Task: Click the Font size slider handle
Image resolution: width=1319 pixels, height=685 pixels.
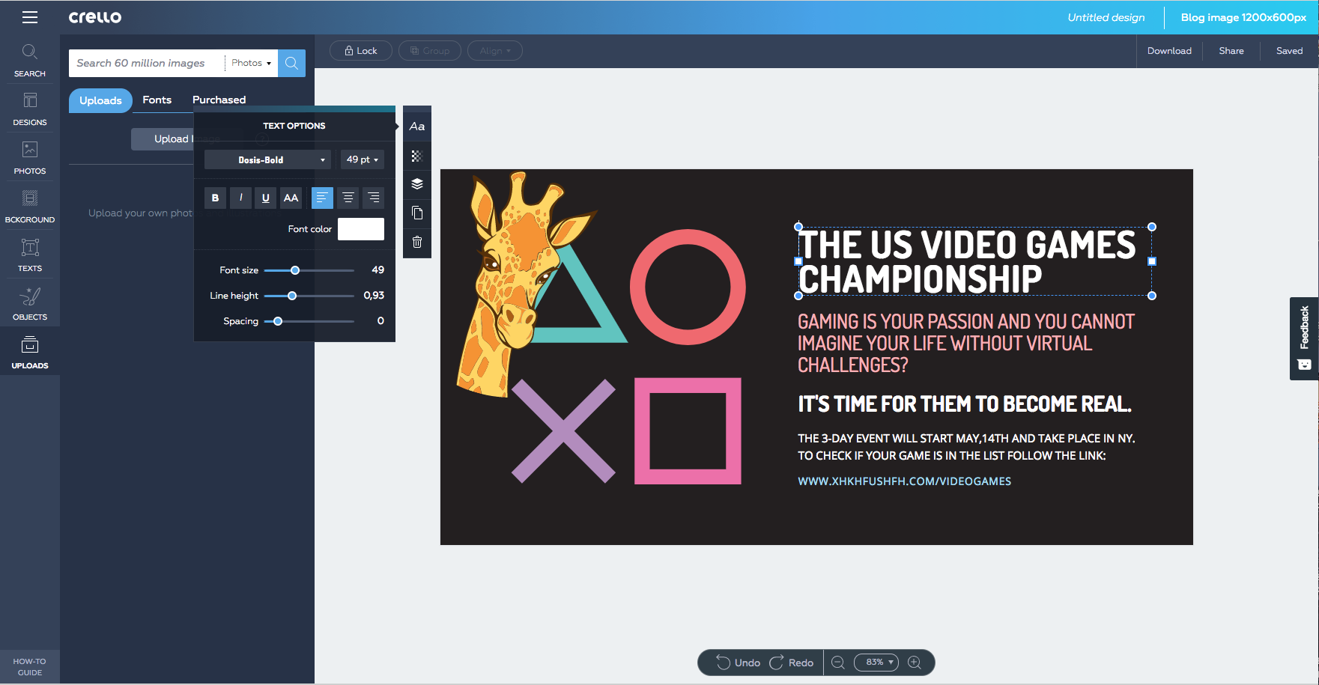Action: pos(295,270)
